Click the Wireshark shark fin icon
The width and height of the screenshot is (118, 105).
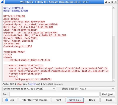pyautogui.click(x=2, y=2)
